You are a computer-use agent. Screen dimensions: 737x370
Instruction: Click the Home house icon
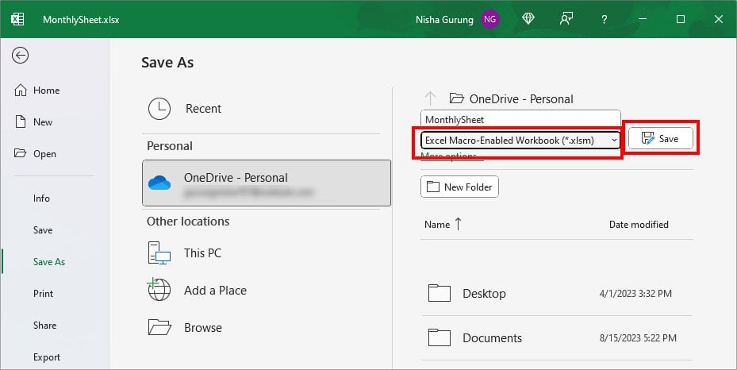pyautogui.click(x=20, y=91)
